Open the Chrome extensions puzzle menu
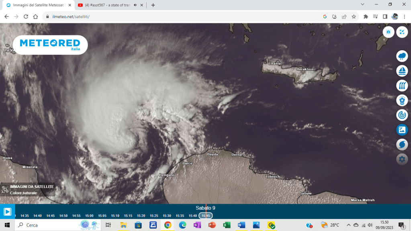 [366, 16]
